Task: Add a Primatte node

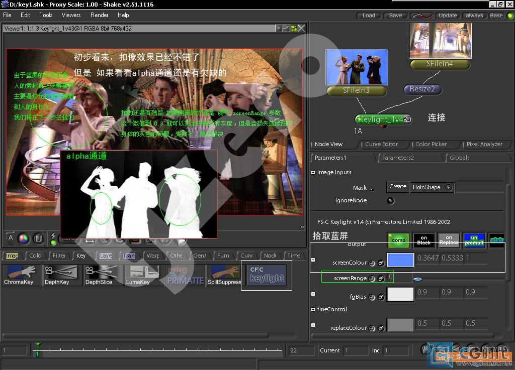Action: coord(185,275)
